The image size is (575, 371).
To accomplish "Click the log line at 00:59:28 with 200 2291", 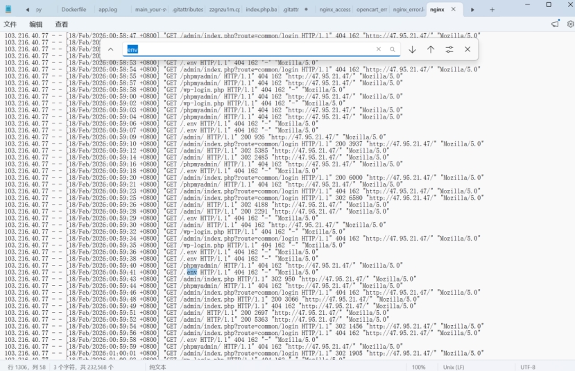I will (196, 212).
